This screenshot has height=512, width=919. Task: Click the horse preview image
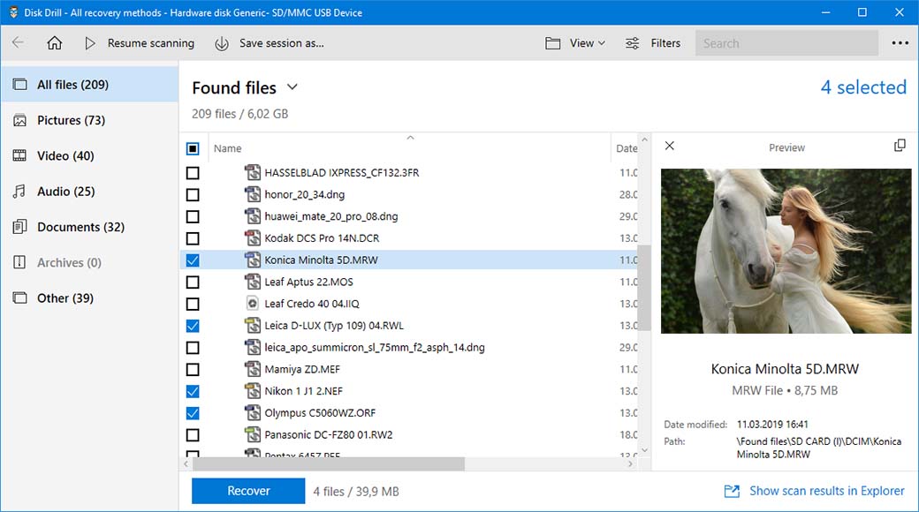pos(786,252)
